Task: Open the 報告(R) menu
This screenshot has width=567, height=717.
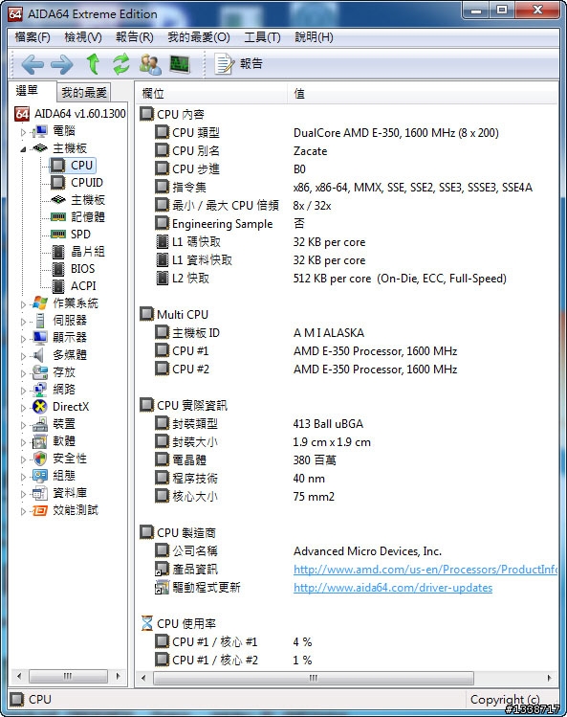Action: pyautogui.click(x=135, y=37)
